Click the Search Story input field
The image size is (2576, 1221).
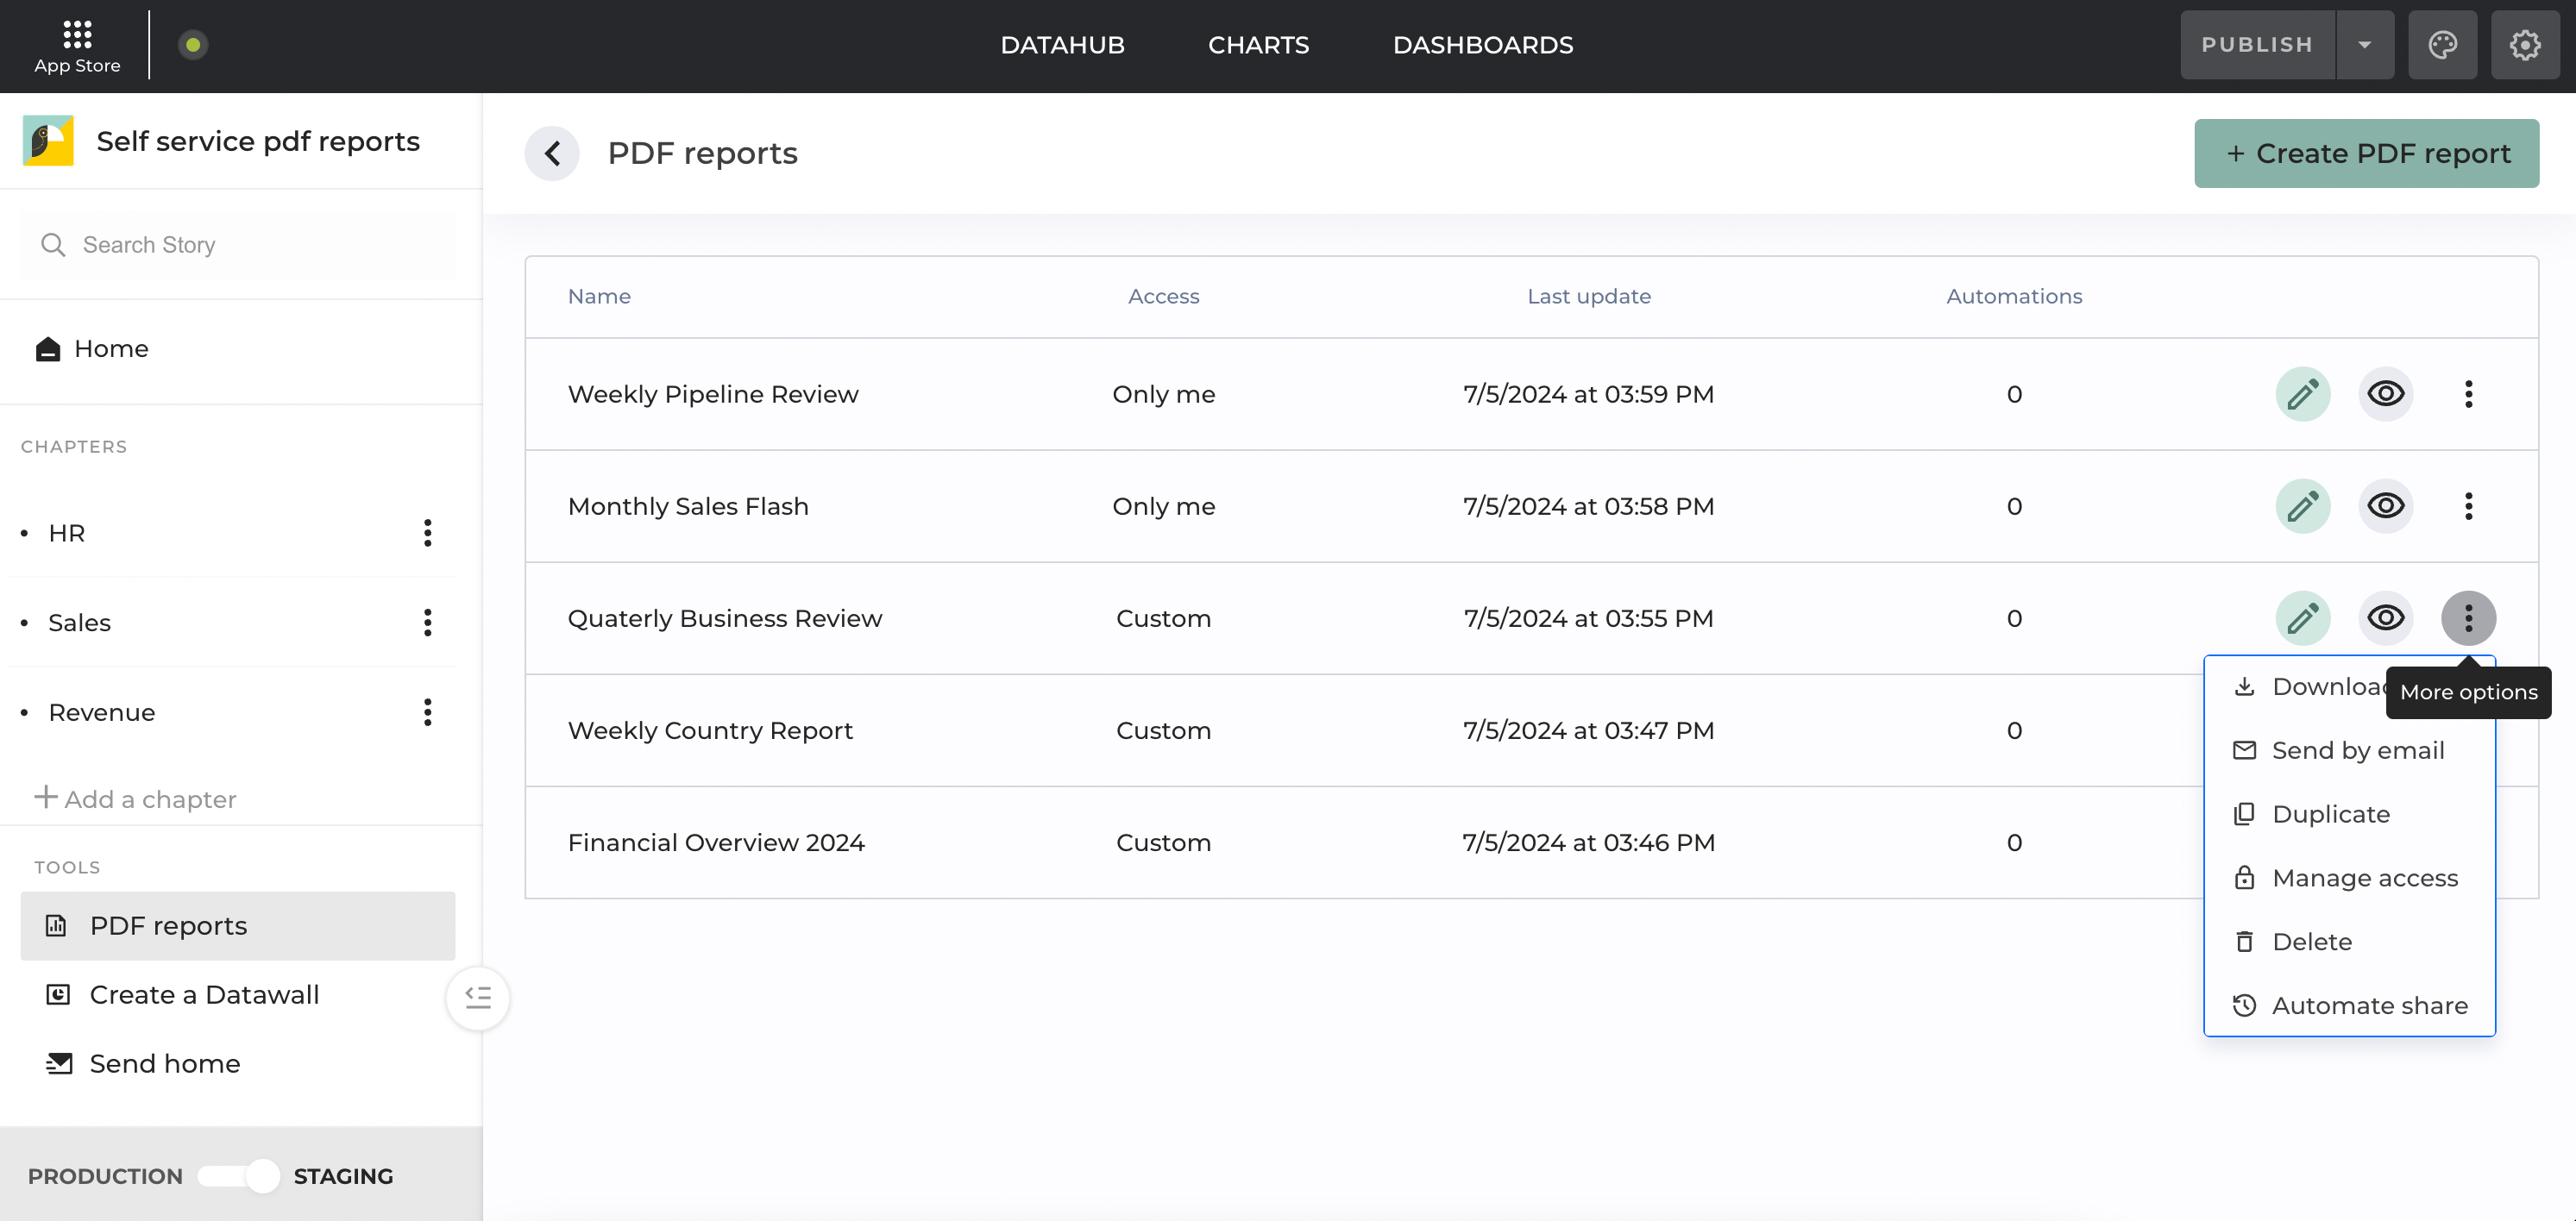tap(238, 245)
